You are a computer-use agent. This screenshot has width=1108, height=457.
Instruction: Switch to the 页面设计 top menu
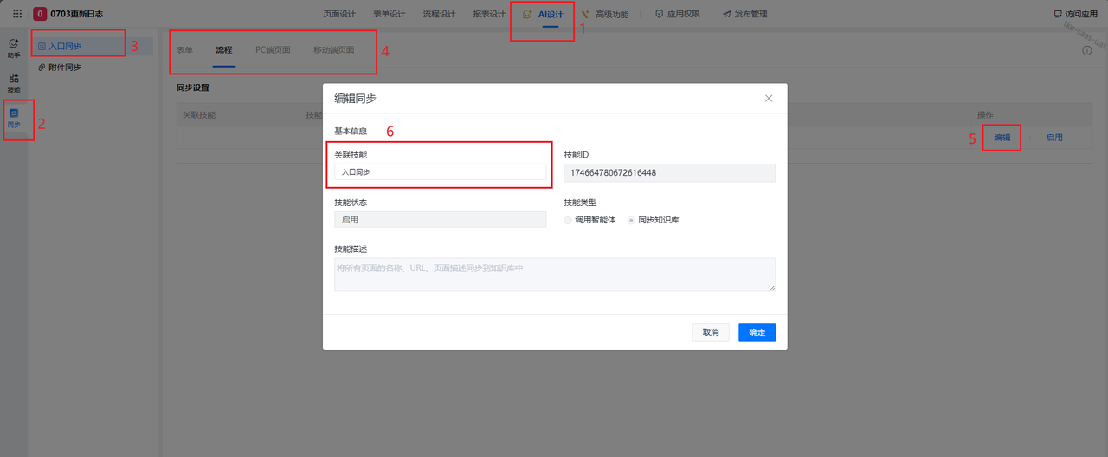coord(339,14)
